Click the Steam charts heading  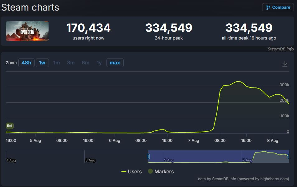click(x=30, y=7)
